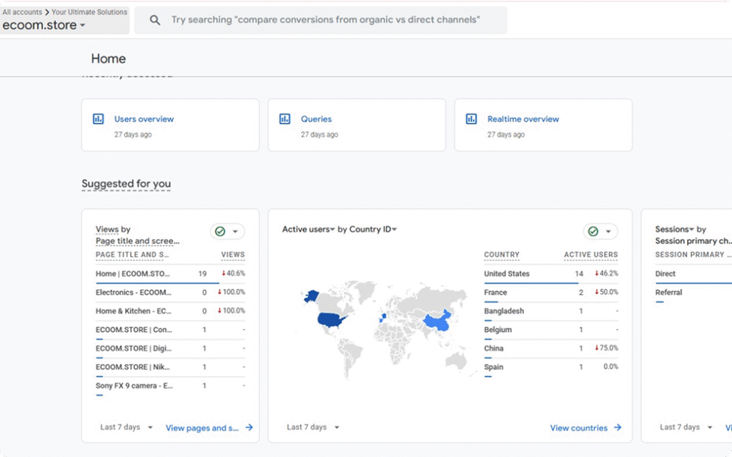Change Last 7 days range on Sessions card
Image resolution: width=732 pixels, height=457 pixels.
pyautogui.click(x=686, y=427)
